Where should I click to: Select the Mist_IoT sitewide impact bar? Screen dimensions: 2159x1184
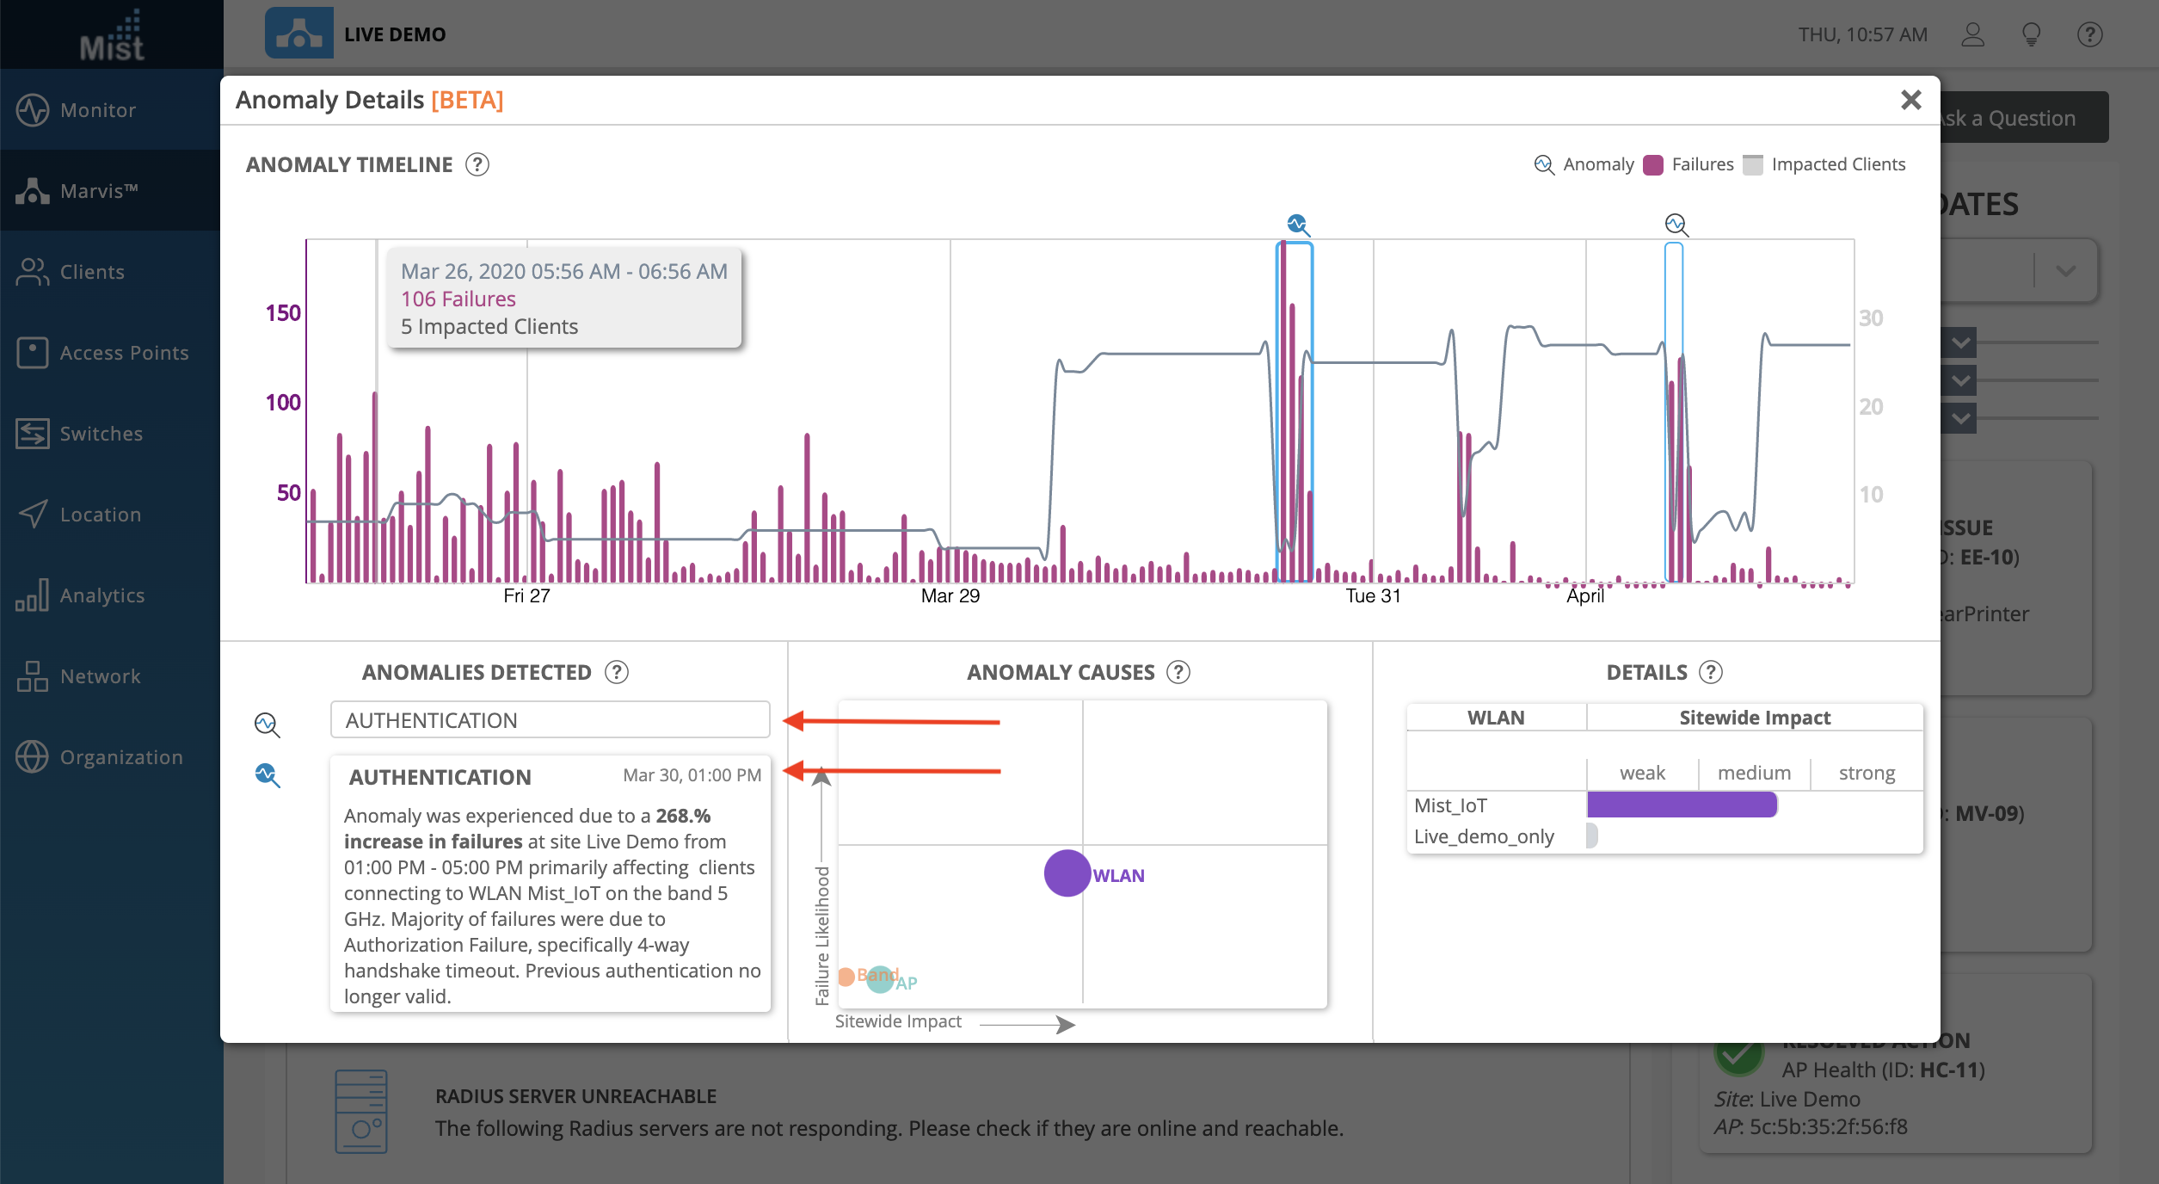[1682, 805]
